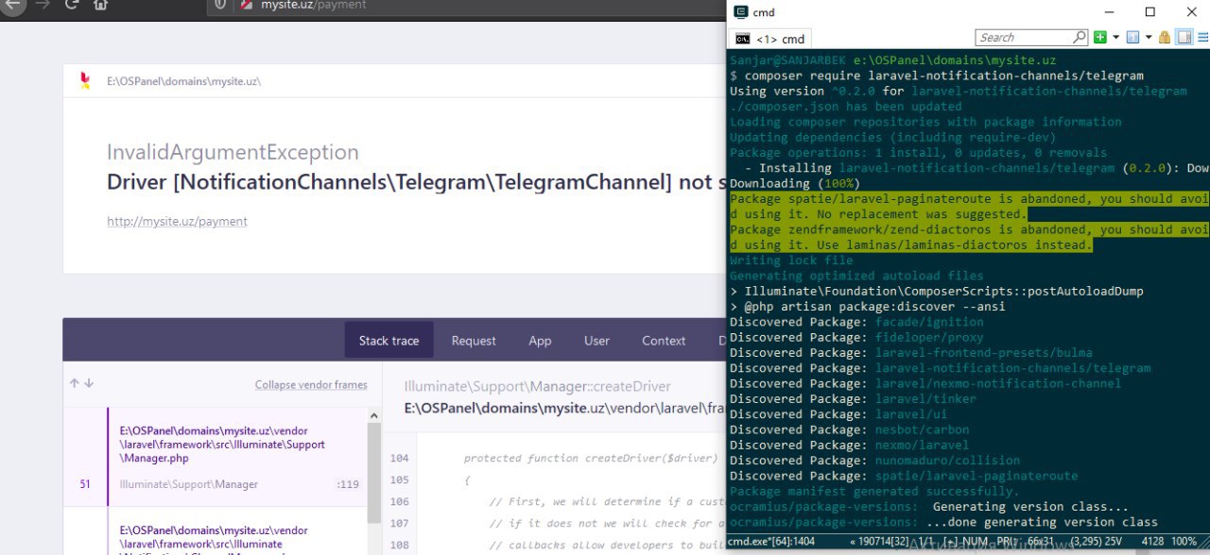Click Discovered Package: nesbot/carbon line
The height and width of the screenshot is (555, 1210).
coord(849,430)
